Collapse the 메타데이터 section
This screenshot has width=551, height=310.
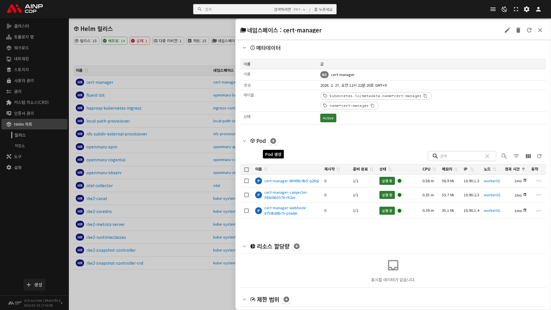point(245,48)
